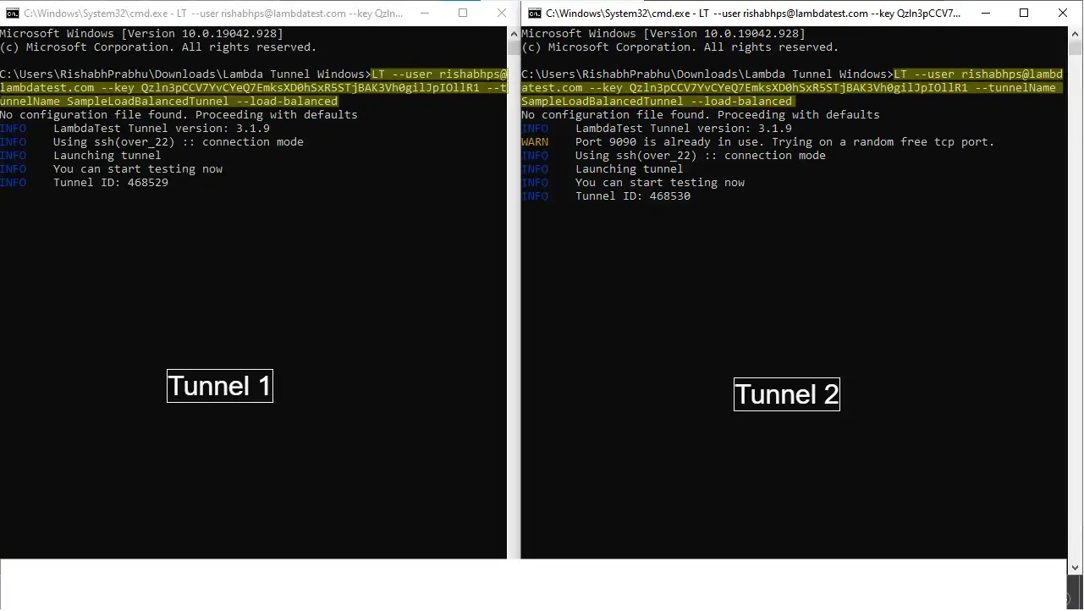Viewport: 1084px width, 611px height.
Task: Click the Tunnel 2 label
Action: (x=786, y=394)
